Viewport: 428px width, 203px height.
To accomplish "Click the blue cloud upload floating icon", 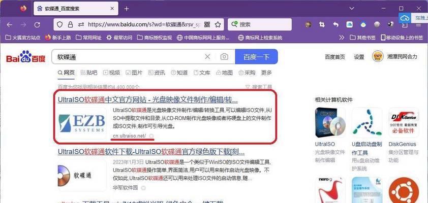I will tap(405, 18).
